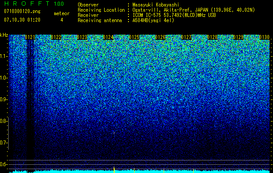The width and height of the screenshot is (273, 173).
Task: Click the 1.1 frequency axis label
Action: click(x=3, y=56)
